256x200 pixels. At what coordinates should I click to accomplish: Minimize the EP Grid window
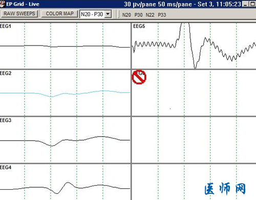pyautogui.click(x=245, y=4)
